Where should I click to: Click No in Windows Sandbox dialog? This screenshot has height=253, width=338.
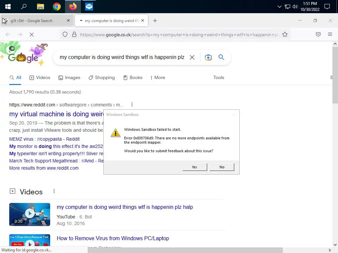222,167
